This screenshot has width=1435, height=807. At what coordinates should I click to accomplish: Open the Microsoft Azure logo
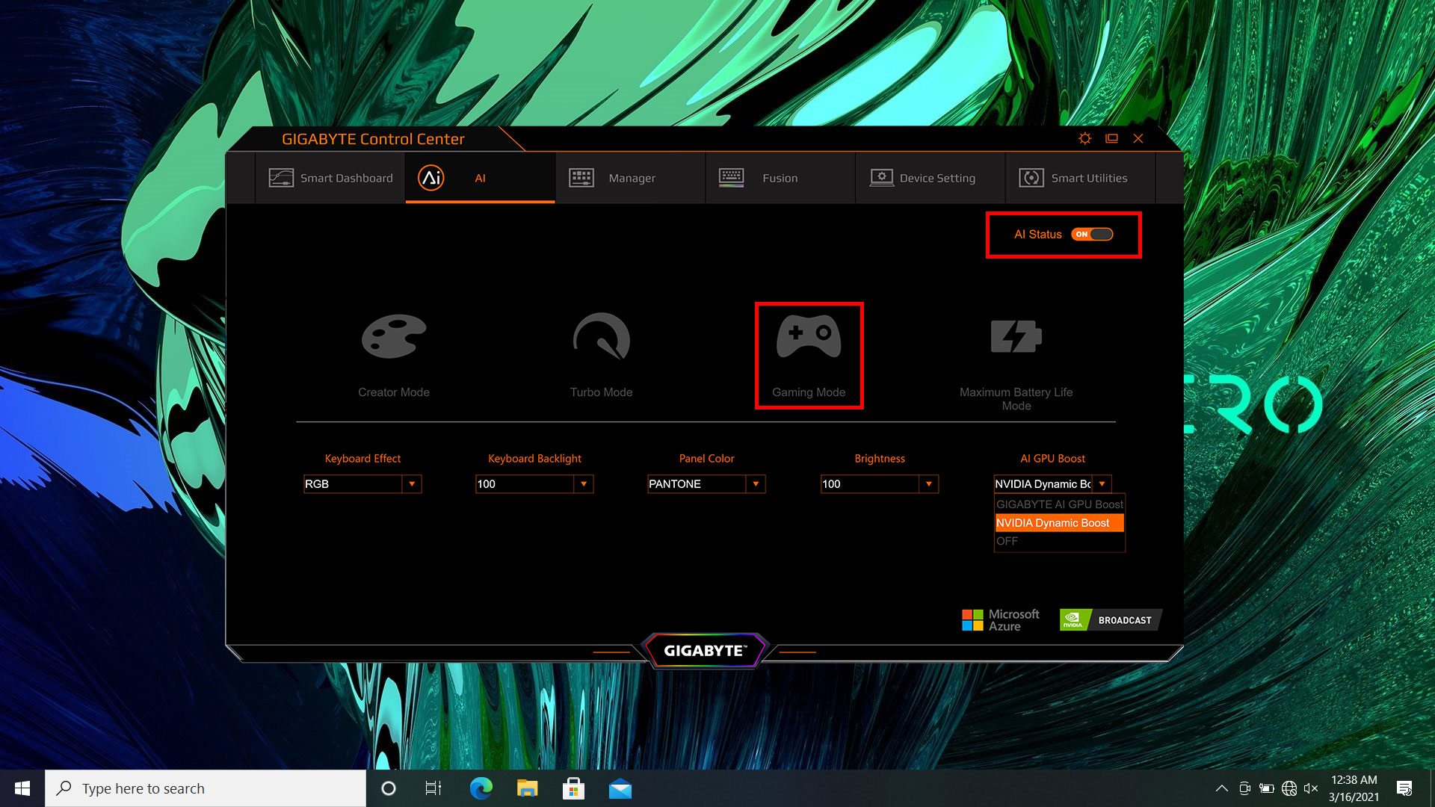(x=1000, y=620)
